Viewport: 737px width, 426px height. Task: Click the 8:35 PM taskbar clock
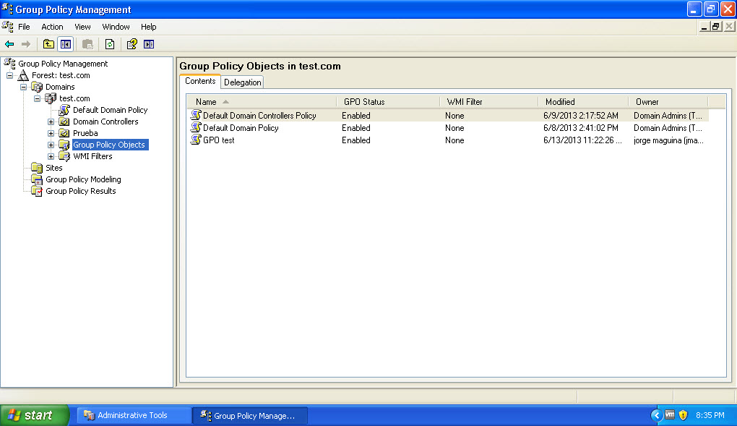[x=710, y=415]
